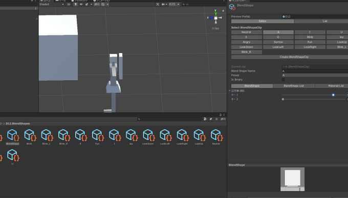Open the Preview Prefab D12 object field
The height and width of the screenshot is (198, 348).
coord(315,17)
